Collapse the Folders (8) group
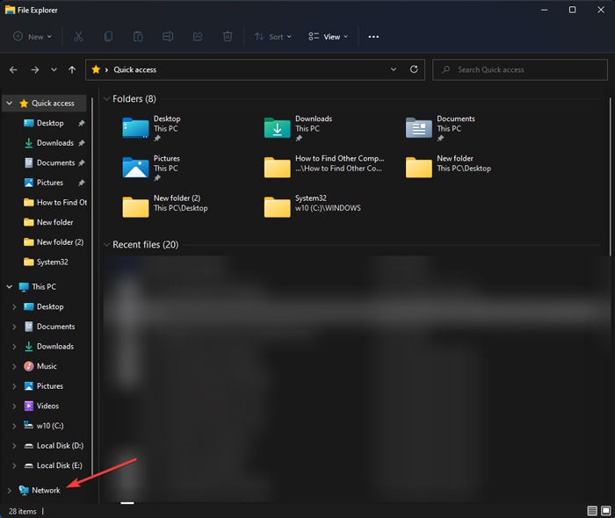This screenshot has height=518, width=615. 106,98
